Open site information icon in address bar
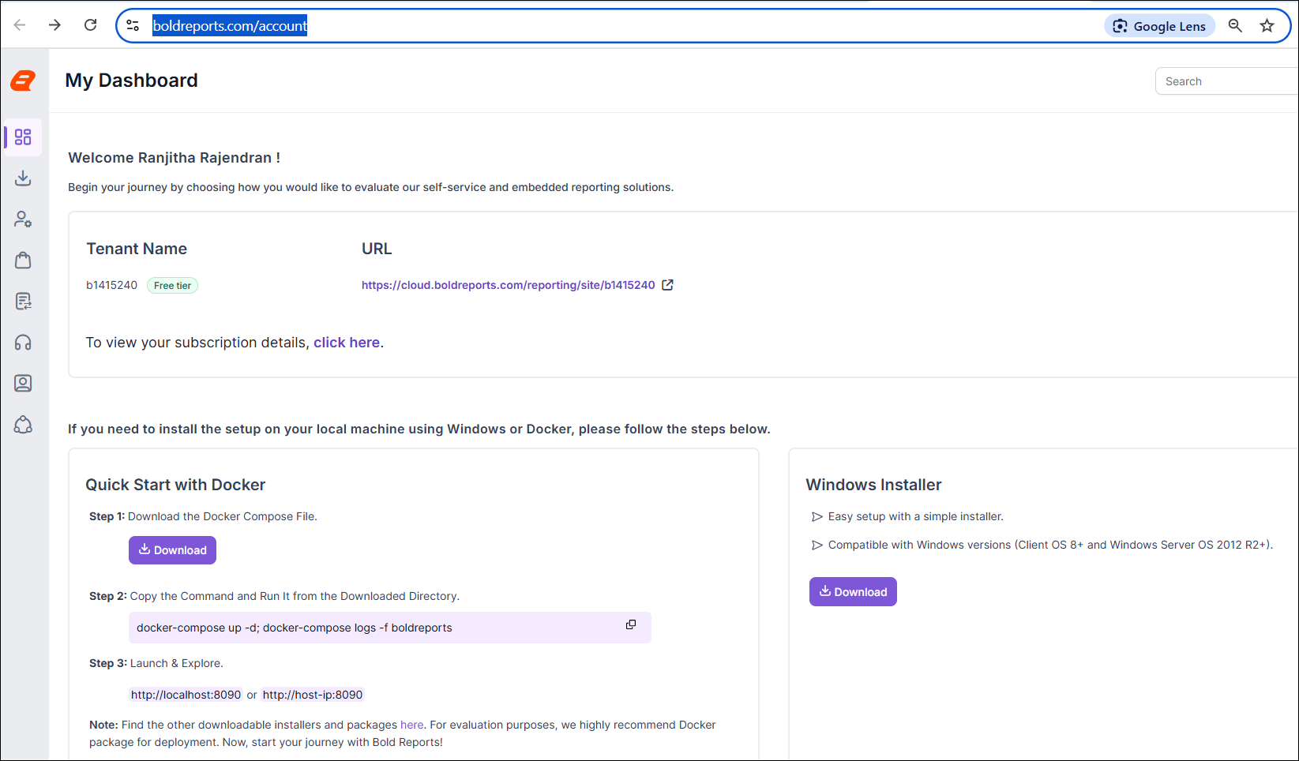This screenshot has width=1299, height=761. pos(133,25)
